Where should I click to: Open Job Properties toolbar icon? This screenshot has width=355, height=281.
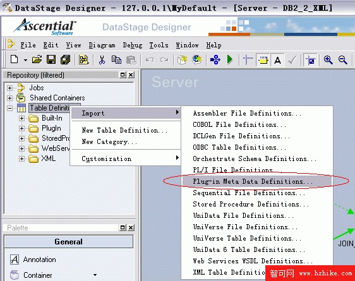(x=83, y=60)
